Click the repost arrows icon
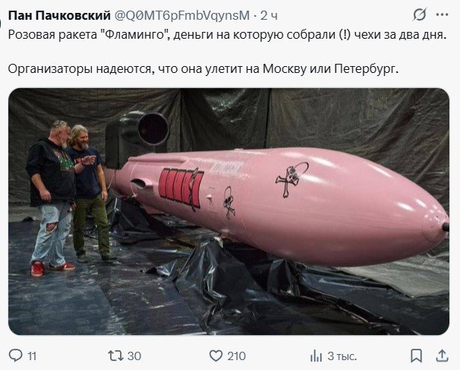460x370 pixels. (115, 356)
